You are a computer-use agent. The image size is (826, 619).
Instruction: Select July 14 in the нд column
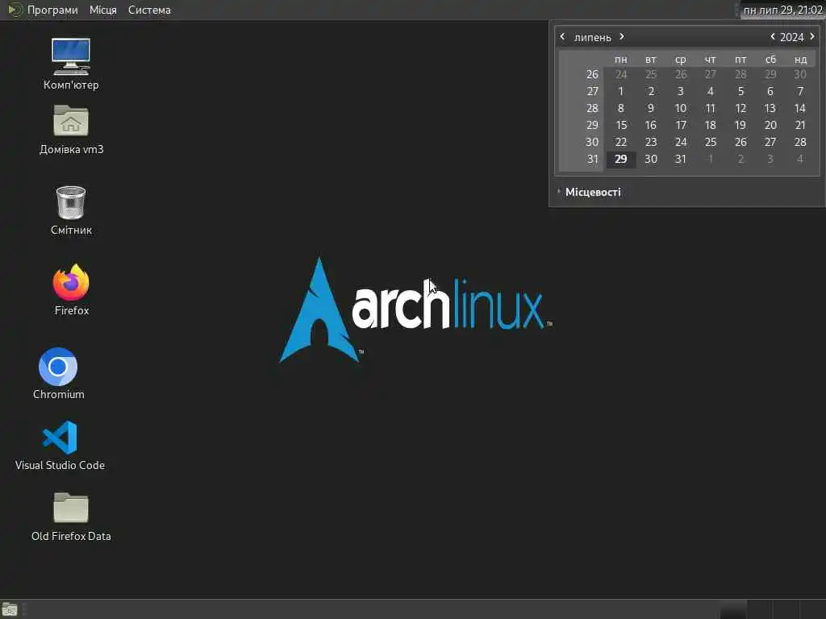799,108
